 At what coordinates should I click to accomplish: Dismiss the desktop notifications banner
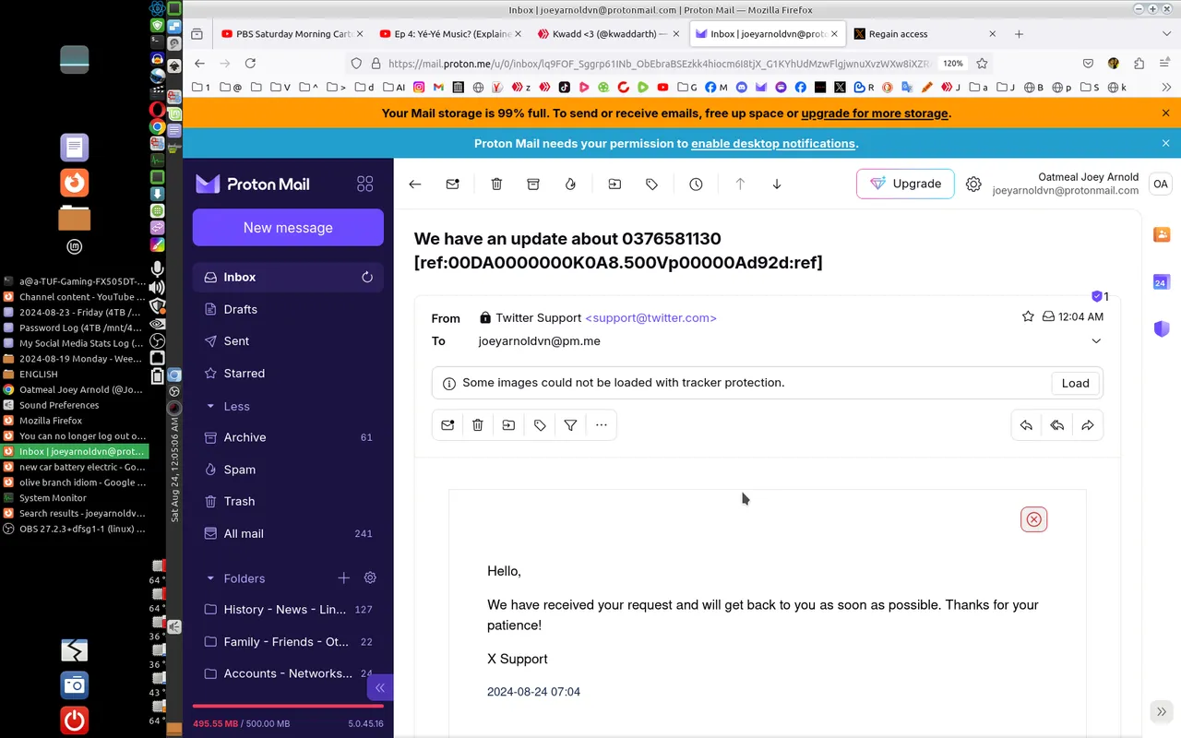point(1165,144)
